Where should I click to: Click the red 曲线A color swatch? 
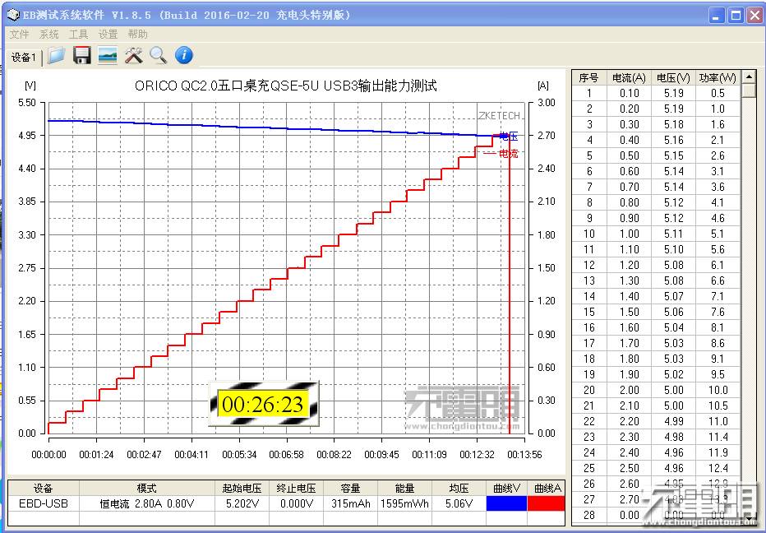(547, 503)
